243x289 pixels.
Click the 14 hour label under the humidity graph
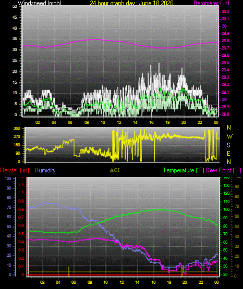pyautogui.click(x=137, y=282)
